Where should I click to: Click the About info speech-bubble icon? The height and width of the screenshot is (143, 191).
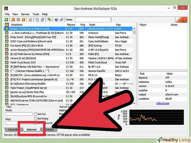[61, 20]
